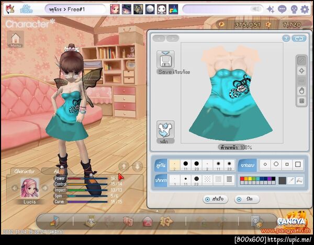Image resolution: width=314 pixels, height=245 pixels.
Task: Open the blue triangle icon in top bar
Action: [173, 9]
